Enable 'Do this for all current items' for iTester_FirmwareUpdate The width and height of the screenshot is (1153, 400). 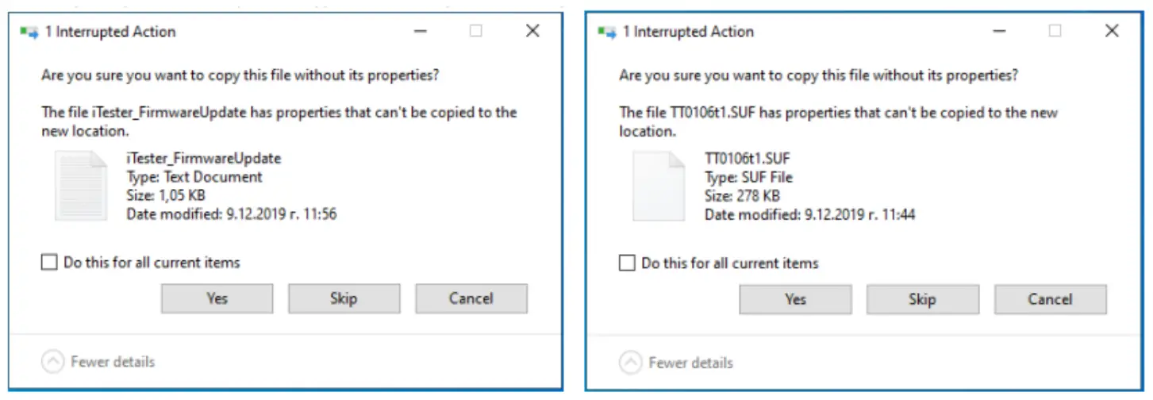pyautogui.click(x=49, y=262)
